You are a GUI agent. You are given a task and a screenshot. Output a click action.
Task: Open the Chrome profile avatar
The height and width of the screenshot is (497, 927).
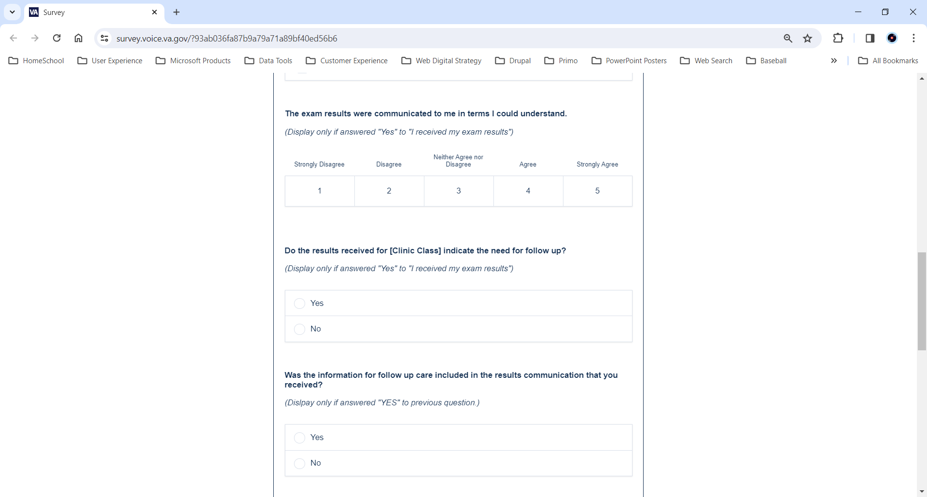892,38
